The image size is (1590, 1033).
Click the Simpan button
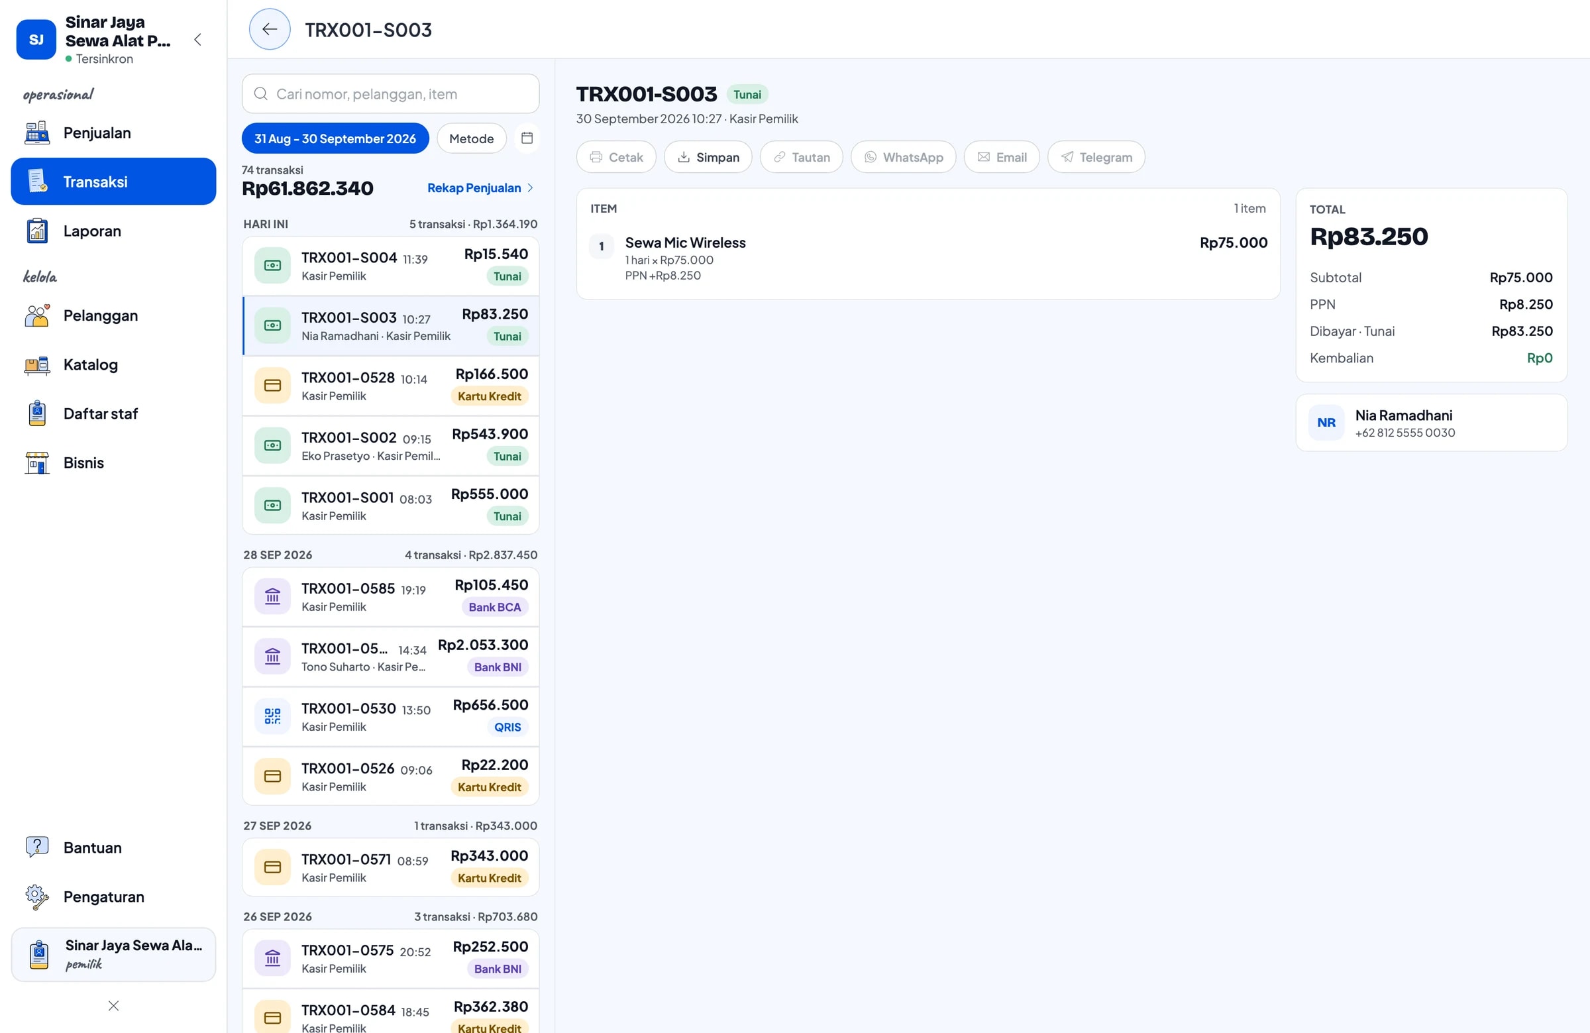point(708,157)
